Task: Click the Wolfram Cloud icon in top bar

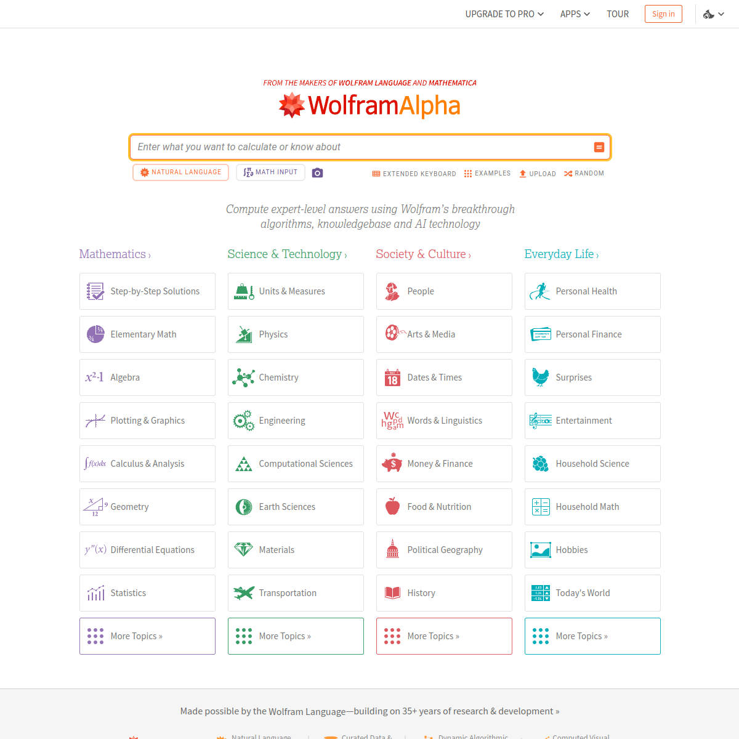Action: point(708,14)
